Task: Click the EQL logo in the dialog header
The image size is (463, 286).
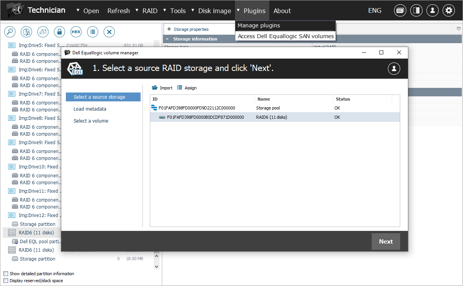Action: click(x=75, y=69)
